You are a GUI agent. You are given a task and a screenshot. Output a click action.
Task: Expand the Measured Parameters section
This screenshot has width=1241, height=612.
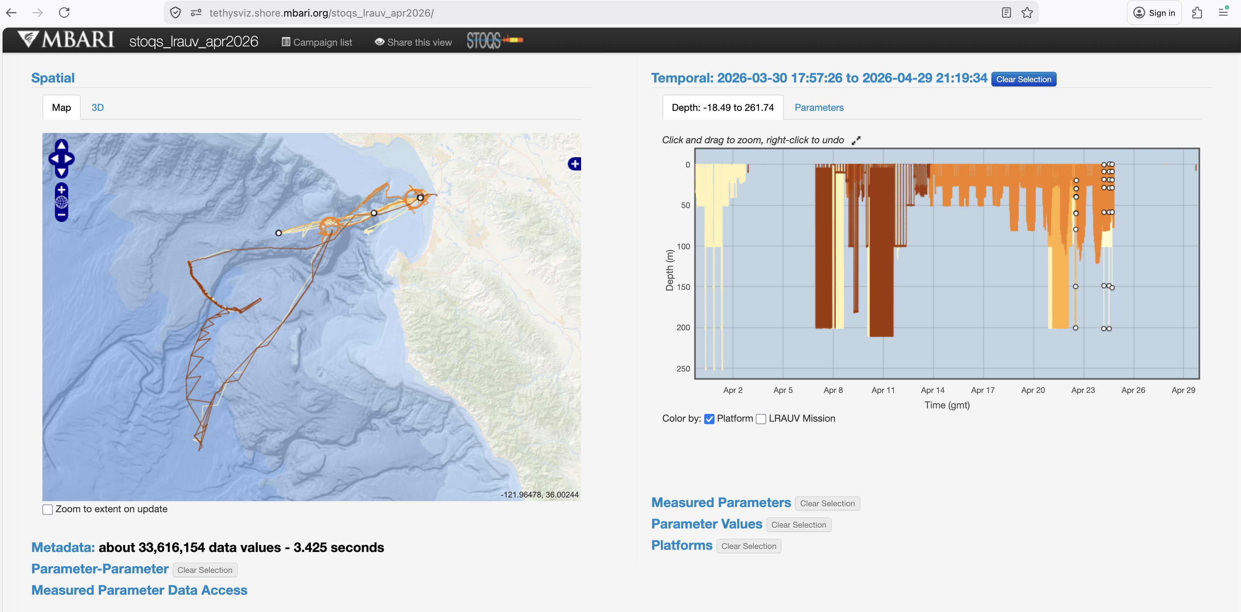point(721,502)
